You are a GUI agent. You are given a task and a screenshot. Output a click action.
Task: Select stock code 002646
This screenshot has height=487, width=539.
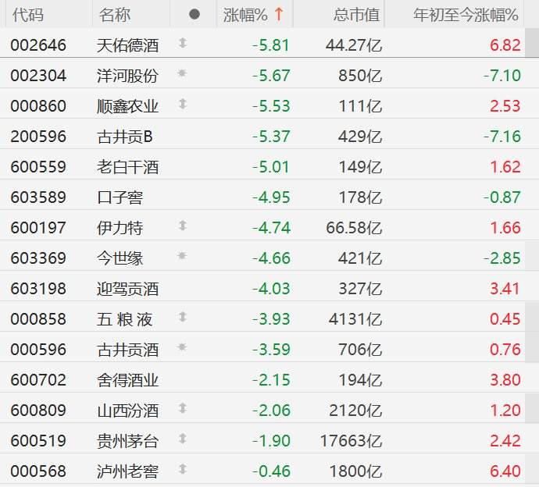pyautogui.click(x=38, y=45)
